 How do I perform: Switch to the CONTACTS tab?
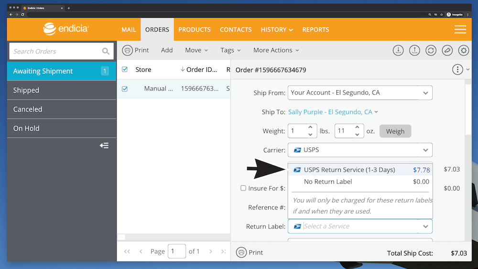pos(236,30)
